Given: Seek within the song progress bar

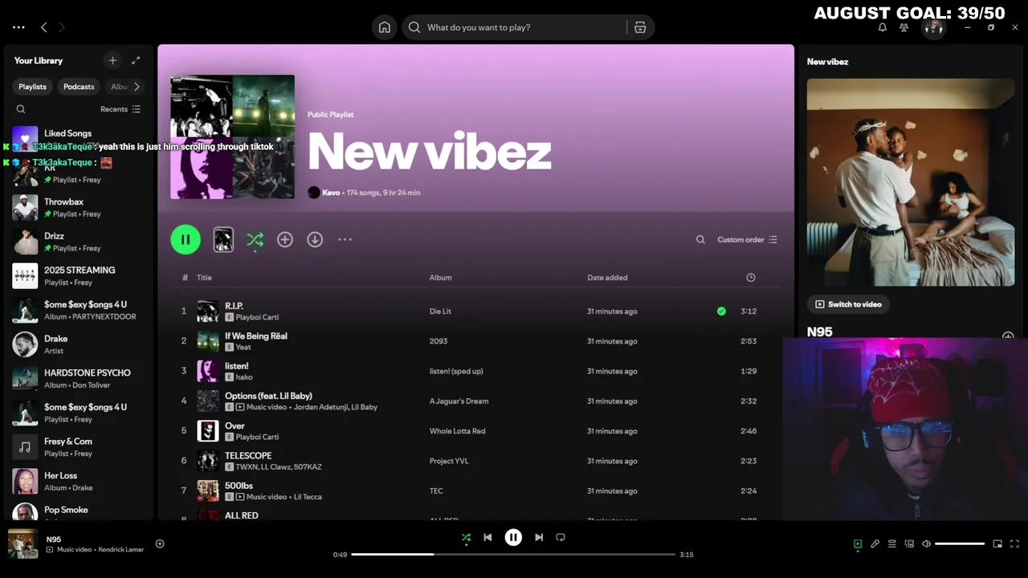Looking at the screenshot, I should 513,554.
